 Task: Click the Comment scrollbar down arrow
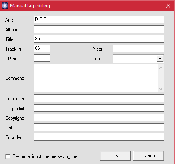pyautogui.click(x=161, y=89)
